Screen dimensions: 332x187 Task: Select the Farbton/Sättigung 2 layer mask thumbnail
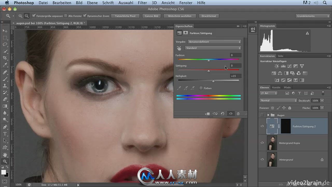286,126
